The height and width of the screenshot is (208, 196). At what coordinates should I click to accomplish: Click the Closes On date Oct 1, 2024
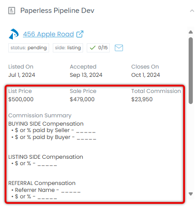146,75
